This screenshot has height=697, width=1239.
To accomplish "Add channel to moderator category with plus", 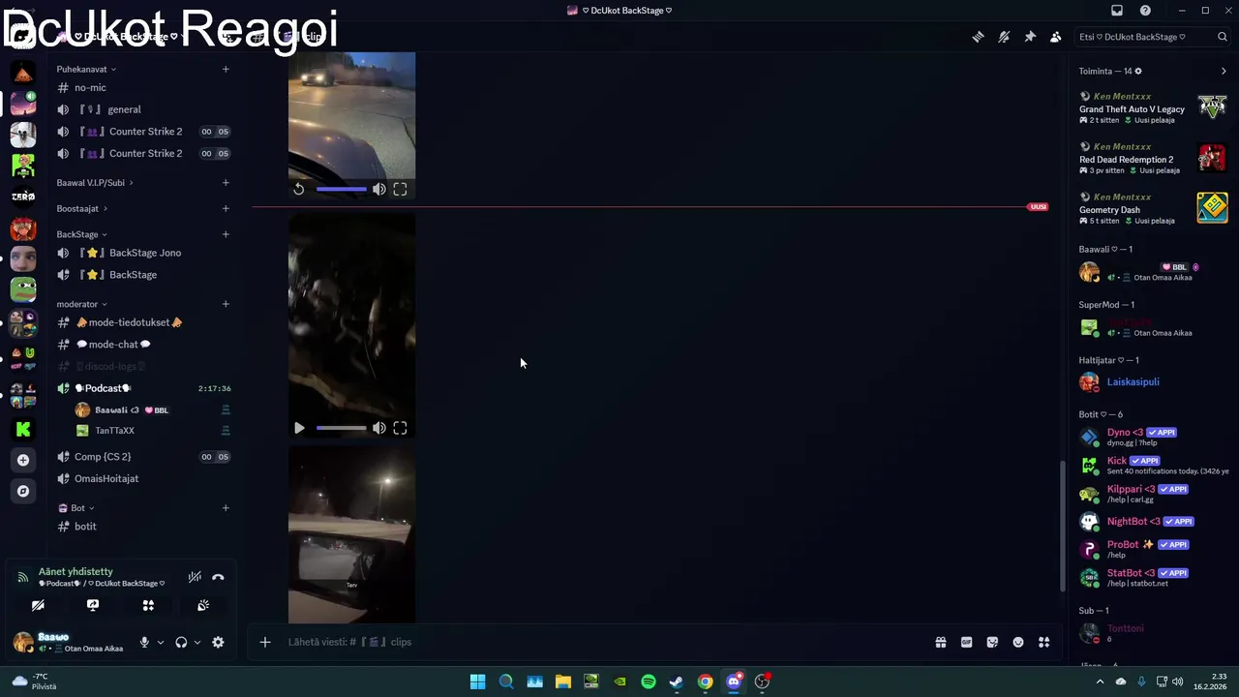I will tap(226, 304).
